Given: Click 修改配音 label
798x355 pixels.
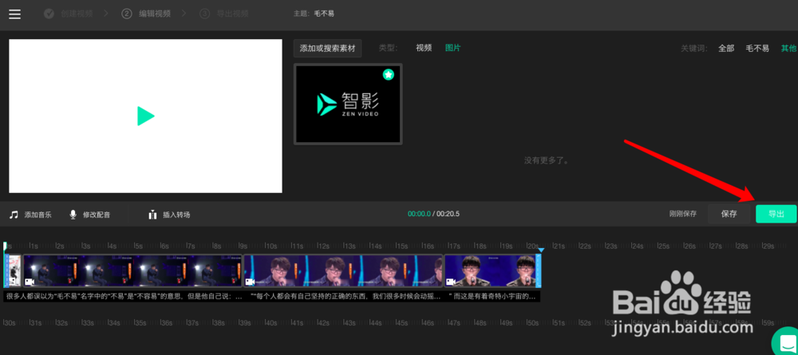Looking at the screenshot, I should [x=97, y=215].
